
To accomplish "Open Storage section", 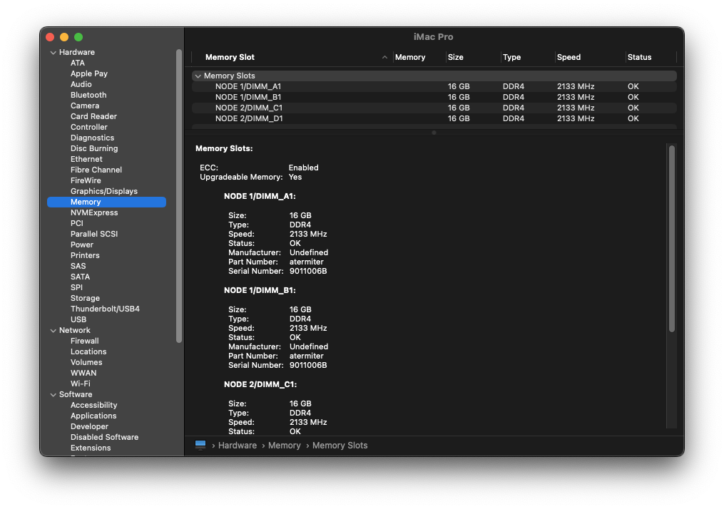I will [x=85, y=298].
